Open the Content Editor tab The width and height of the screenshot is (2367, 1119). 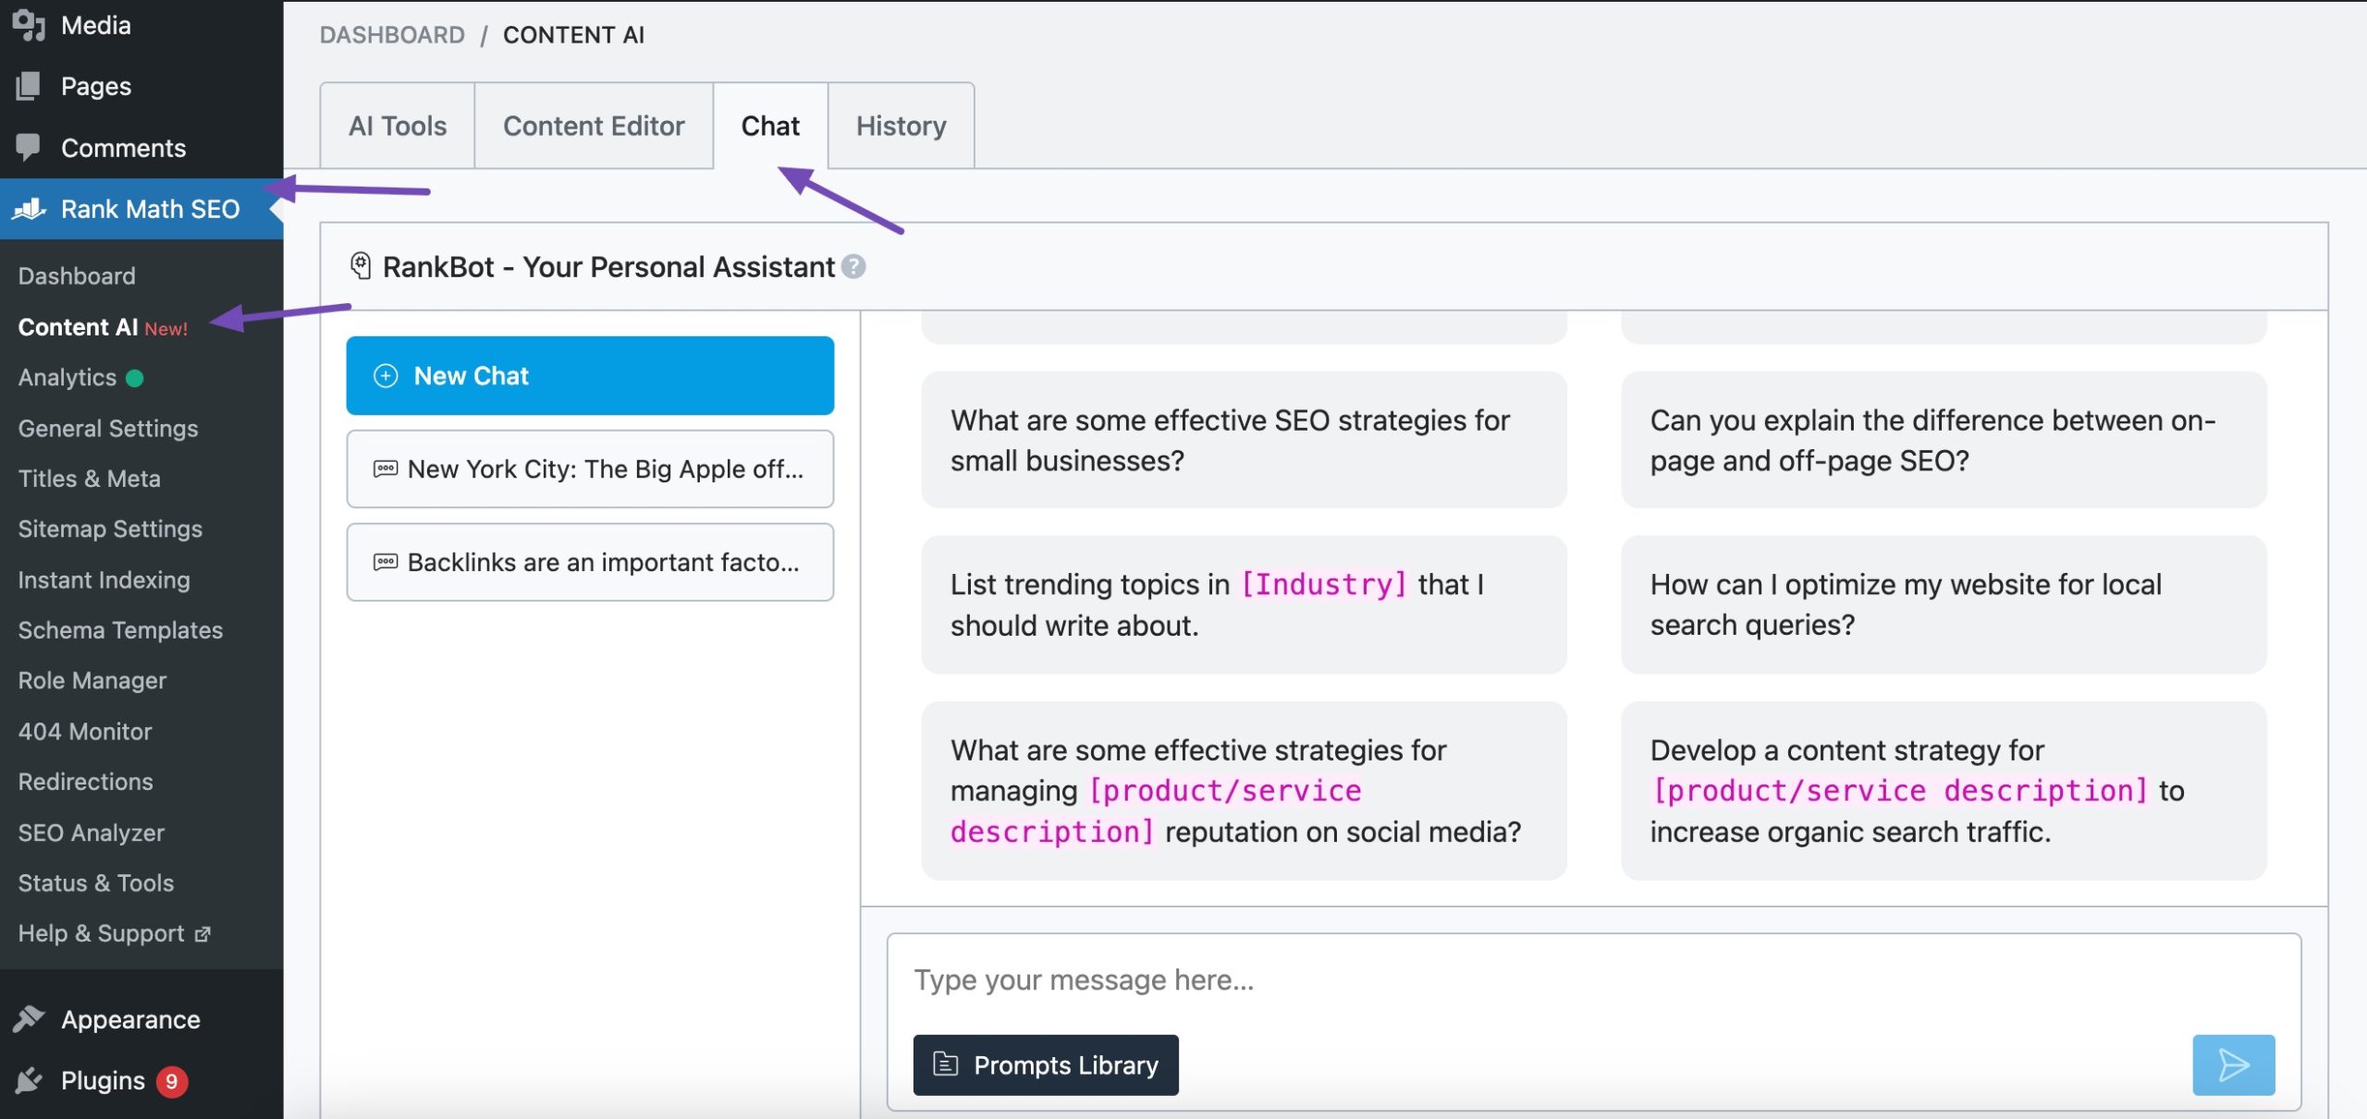(x=594, y=126)
